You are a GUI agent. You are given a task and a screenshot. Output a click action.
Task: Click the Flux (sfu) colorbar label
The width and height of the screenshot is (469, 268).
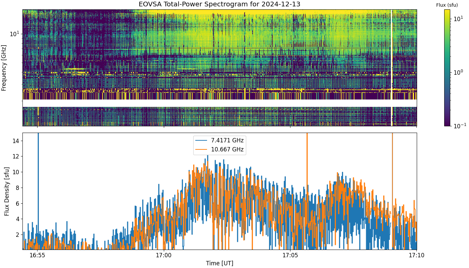pos(447,5)
